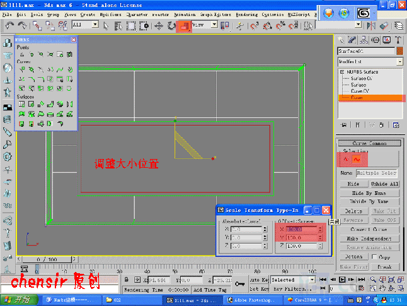Click Hide By Name button

pos(369,193)
